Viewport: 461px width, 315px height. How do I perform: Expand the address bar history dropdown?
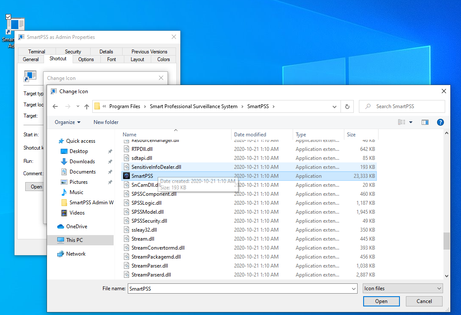tap(335, 106)
